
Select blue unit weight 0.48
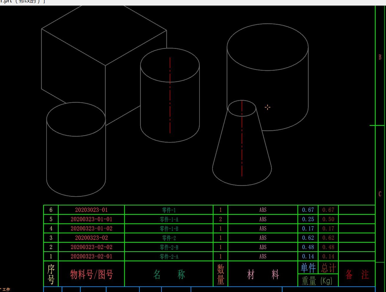click(308, 247)
